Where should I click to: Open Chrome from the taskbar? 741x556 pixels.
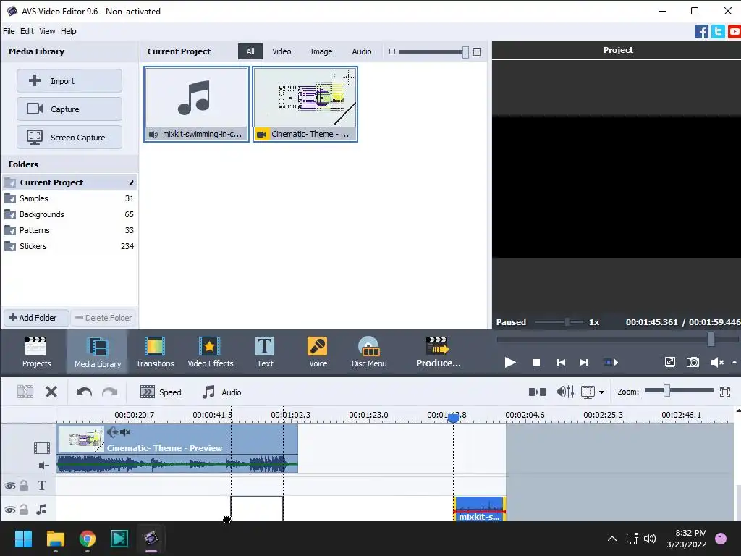pyautogui.click(x=88, y=539)
